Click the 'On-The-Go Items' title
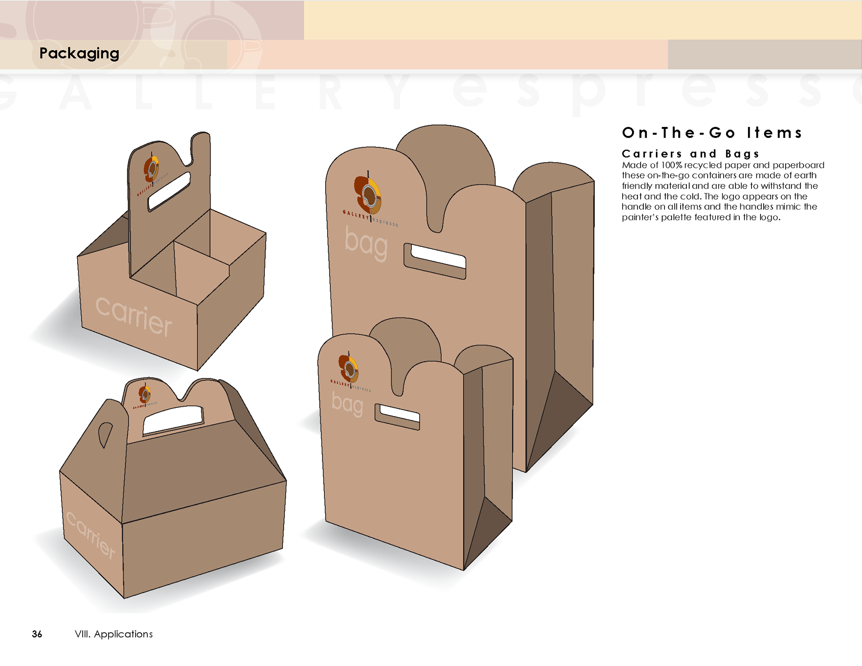 [712, 133]
